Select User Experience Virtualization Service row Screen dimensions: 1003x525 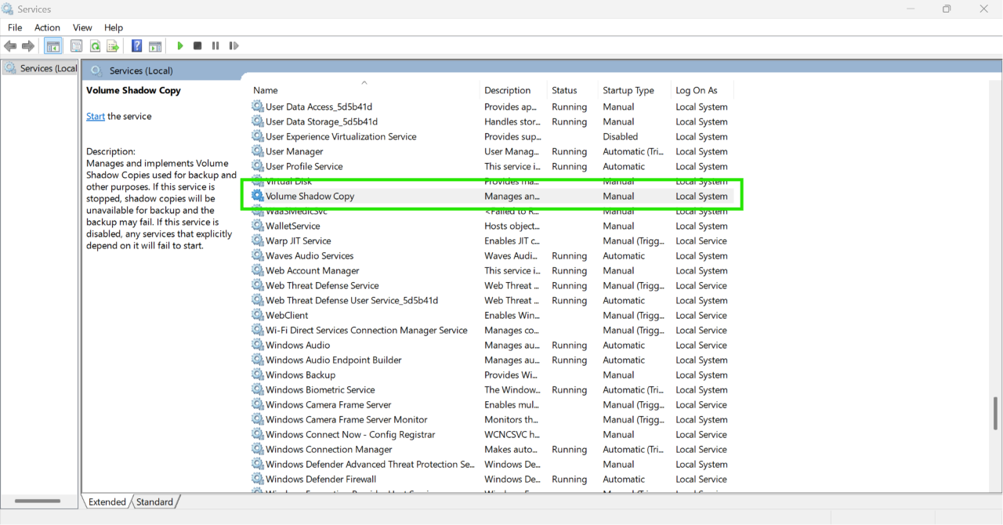pos(491,136)
